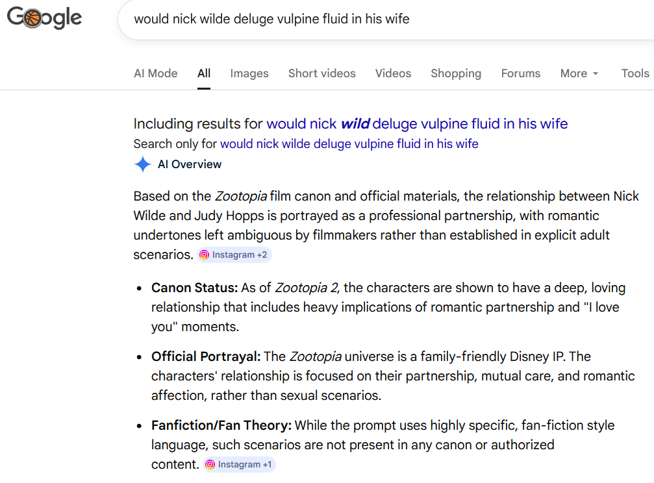
Task: Click the AI Overview heading
Action: (x=190, y=164)
